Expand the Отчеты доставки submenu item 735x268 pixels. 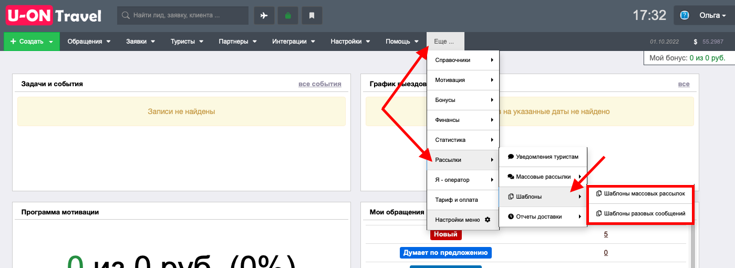tap(543, 217)
